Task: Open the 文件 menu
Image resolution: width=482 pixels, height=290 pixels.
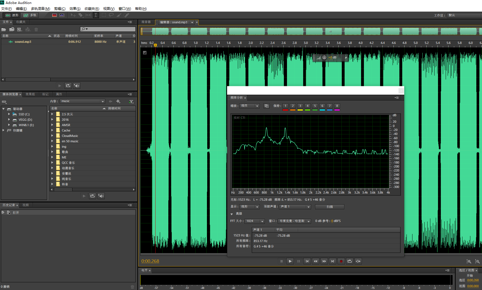Action: coord(6,9)
